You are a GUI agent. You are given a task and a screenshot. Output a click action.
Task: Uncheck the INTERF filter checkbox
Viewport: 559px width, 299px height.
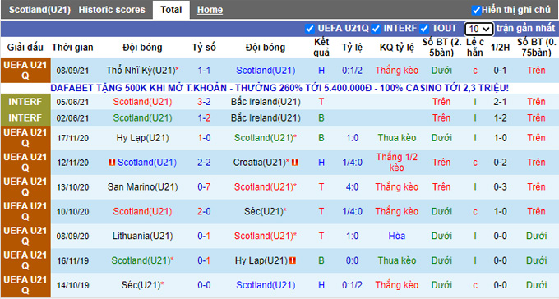coord(376,29)
